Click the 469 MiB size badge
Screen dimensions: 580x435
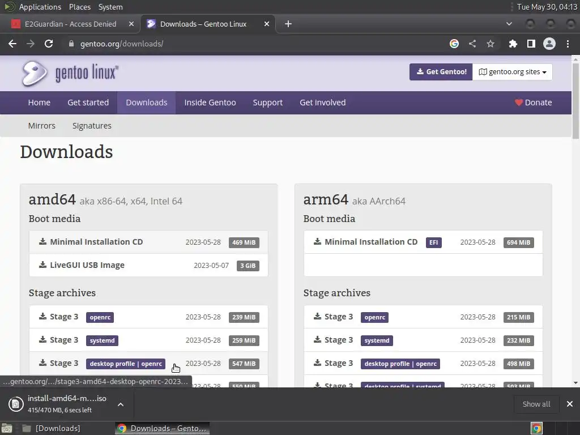(x=244, y=242)
